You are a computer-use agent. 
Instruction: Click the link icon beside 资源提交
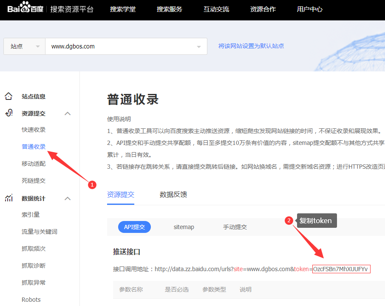tap(8, 113)
